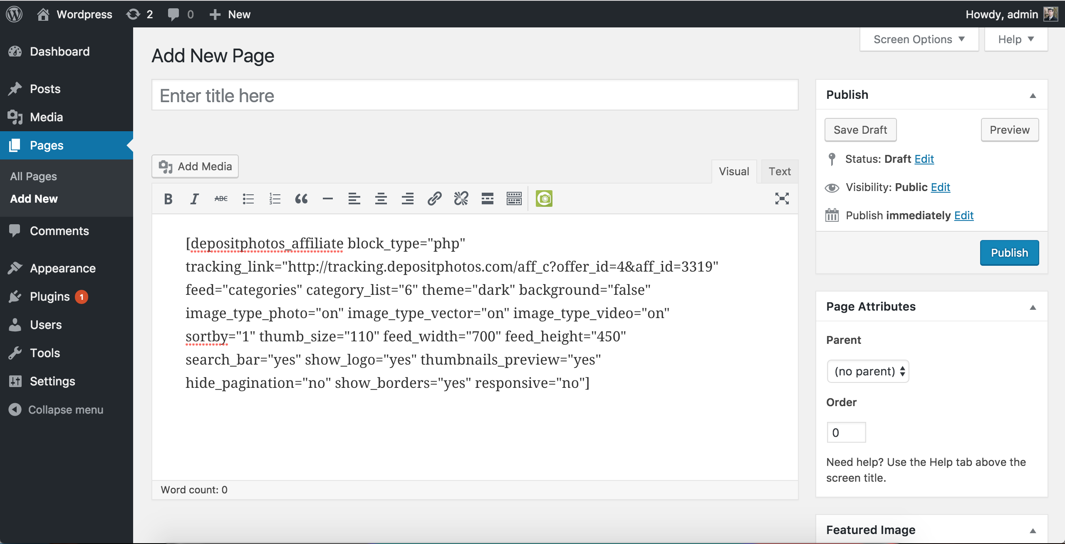Click the remove link icon

pos(461,199)
